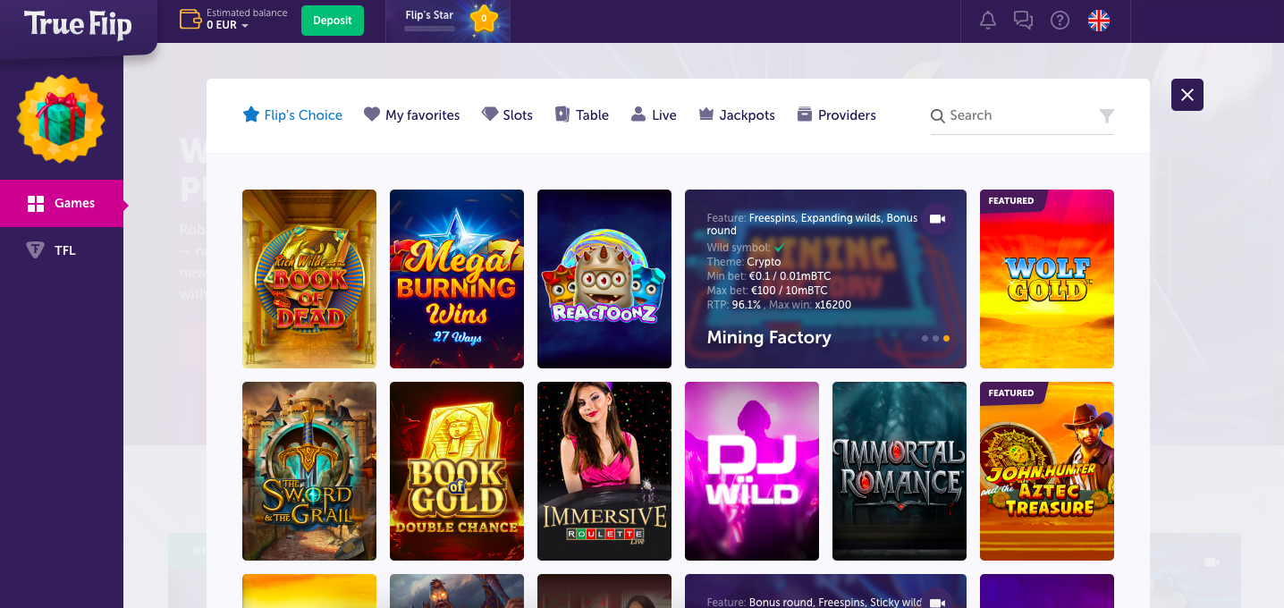Click the search magnifier icon
This screenshot has width=1284, height=608.
pyautogui.click(x=938, y=116)
